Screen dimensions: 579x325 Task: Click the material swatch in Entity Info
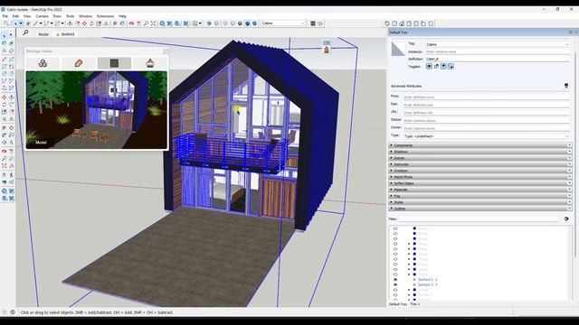click(398, 49)
